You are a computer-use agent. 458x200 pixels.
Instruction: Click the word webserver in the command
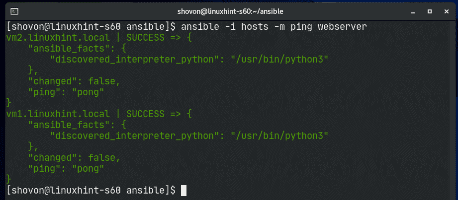(342, 27)
